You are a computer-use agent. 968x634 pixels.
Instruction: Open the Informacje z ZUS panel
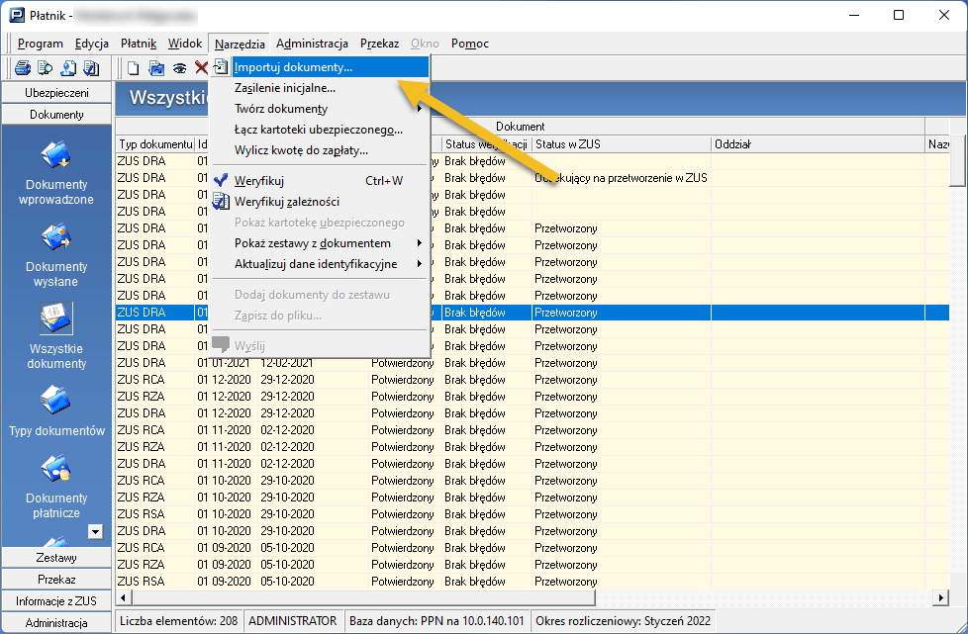(x=56, y=601)
